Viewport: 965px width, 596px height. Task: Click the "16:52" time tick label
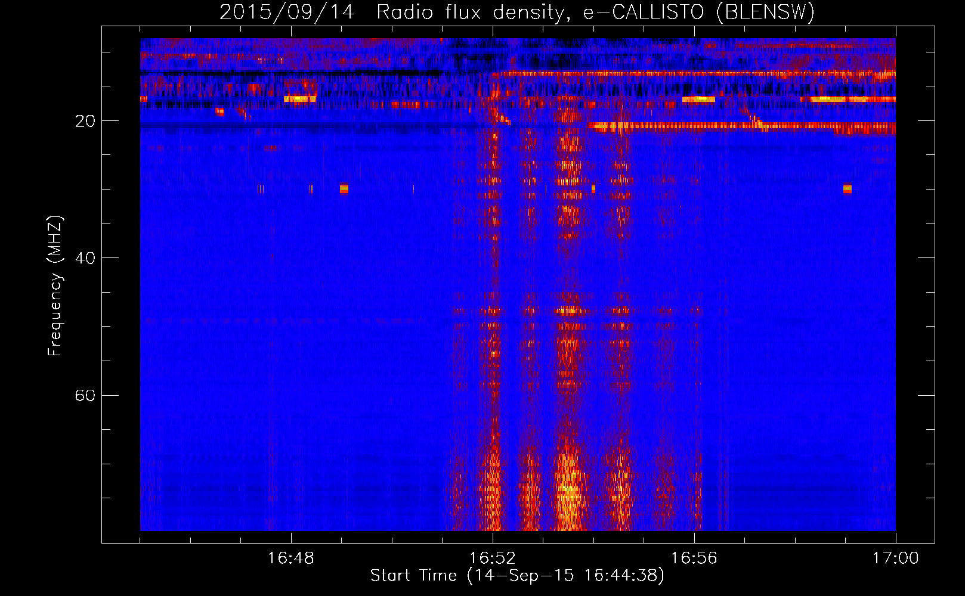pos(493,558)
